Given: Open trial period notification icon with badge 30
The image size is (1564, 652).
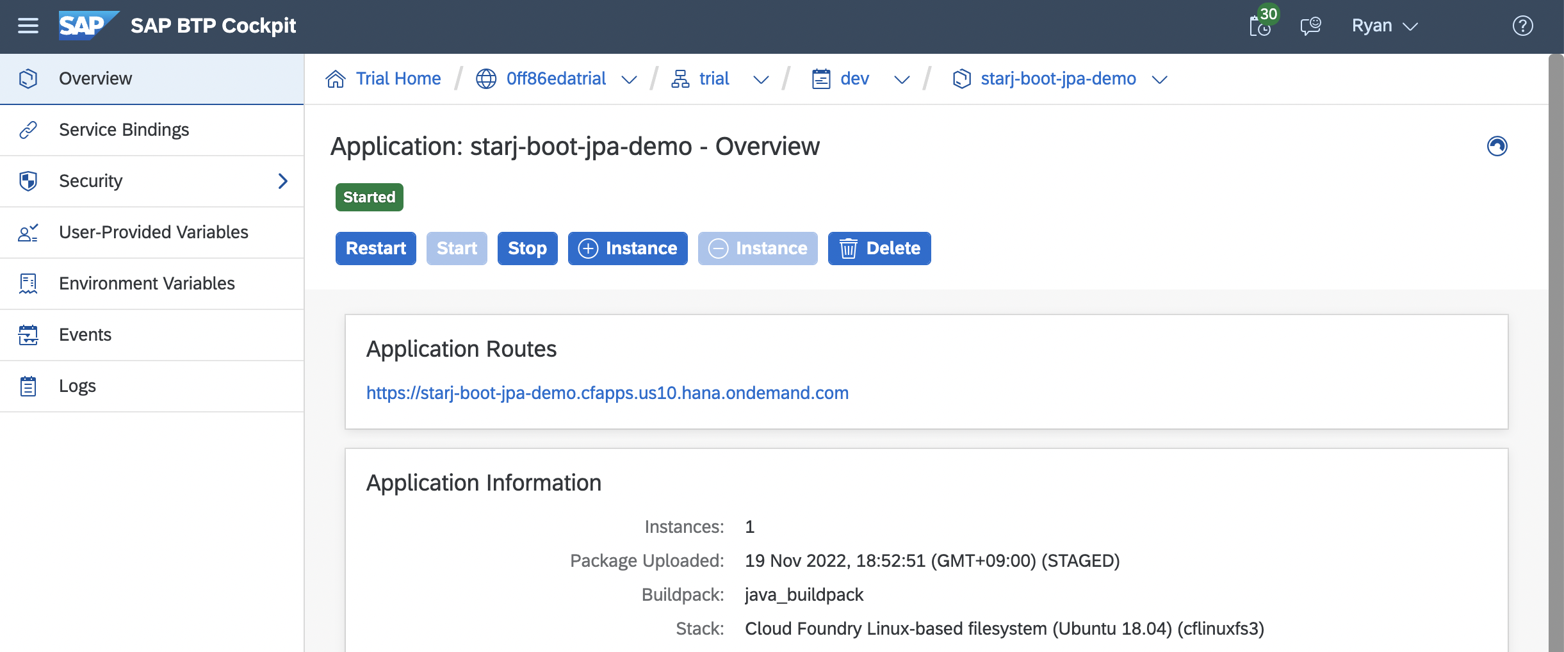Looking at the screenshot, I should (x=1262, y=24).
